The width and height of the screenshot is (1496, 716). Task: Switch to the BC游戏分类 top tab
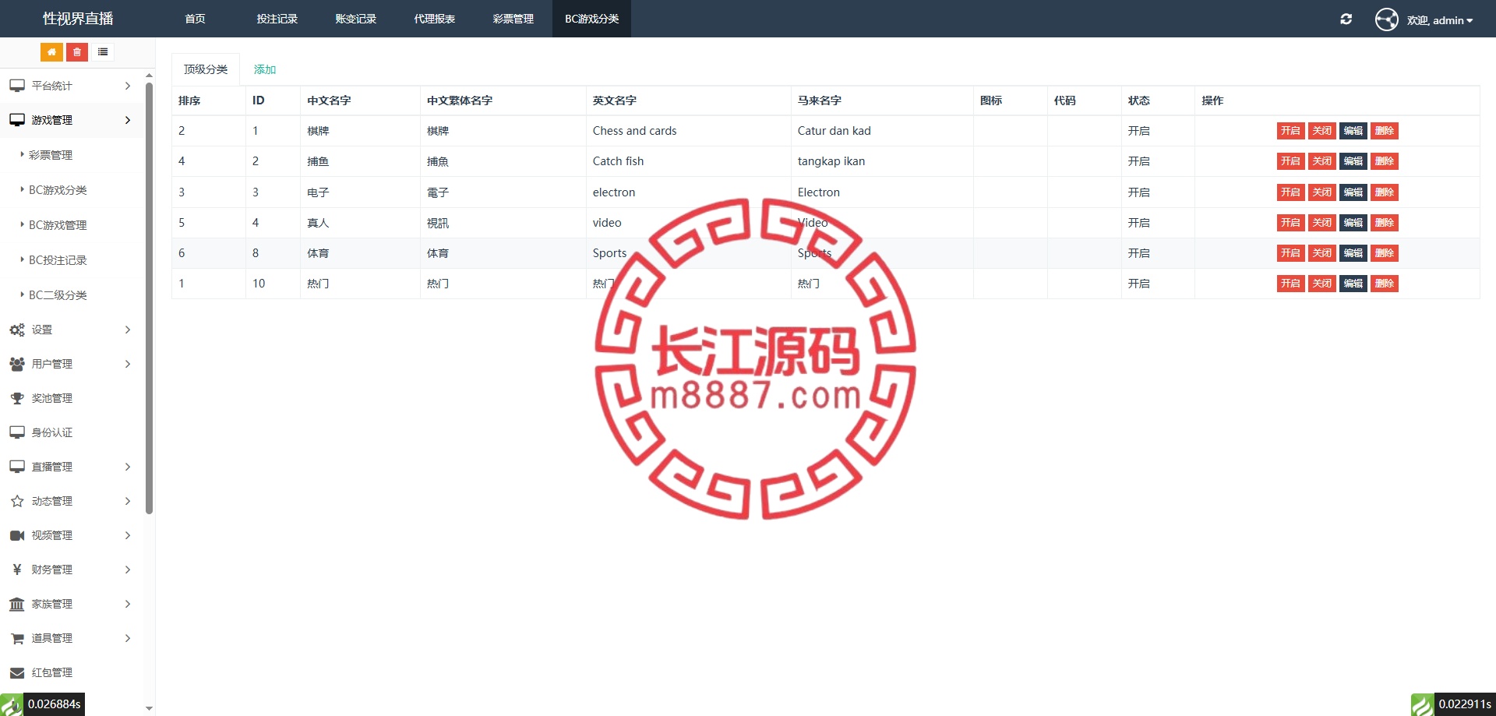click(x=592, y=19)
